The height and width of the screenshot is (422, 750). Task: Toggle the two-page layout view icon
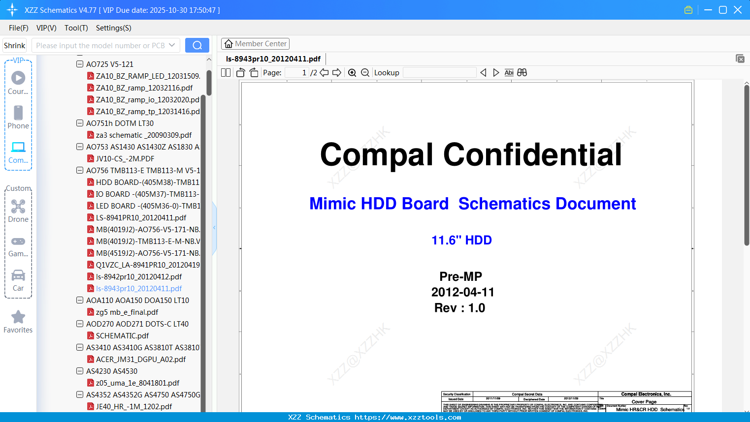point(226,72)
